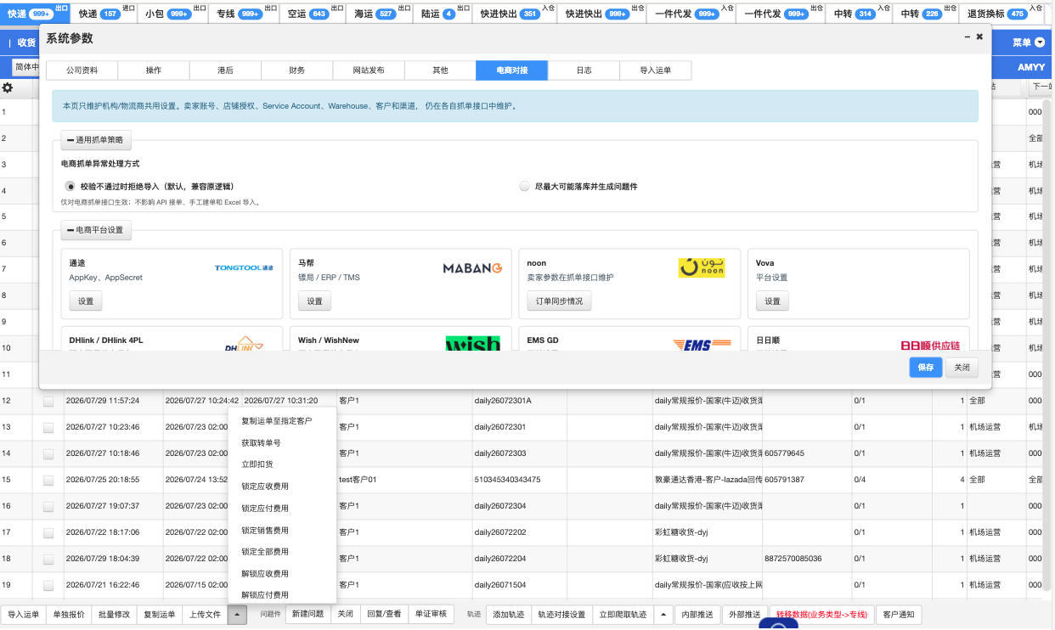The height and width of the screenshot is (630, 1055).
Task: Select radio 尽最大可能落库并生成问题件
Action: pyautogui.click(x=524, y=186)
